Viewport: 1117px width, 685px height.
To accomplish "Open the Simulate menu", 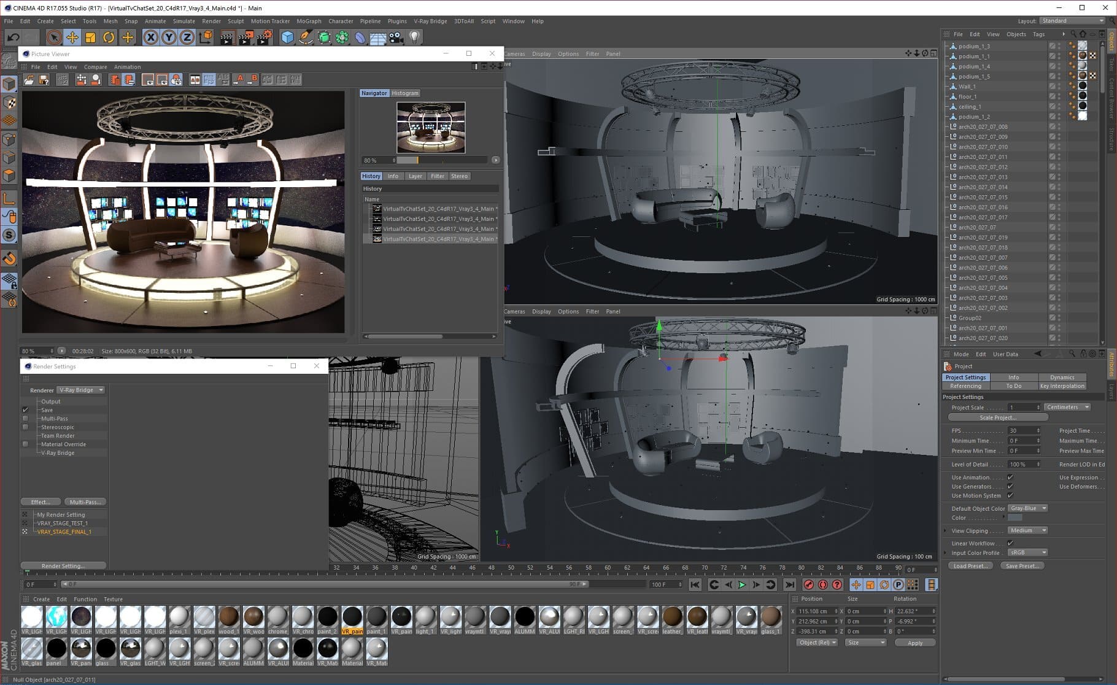I will (184, 21).
